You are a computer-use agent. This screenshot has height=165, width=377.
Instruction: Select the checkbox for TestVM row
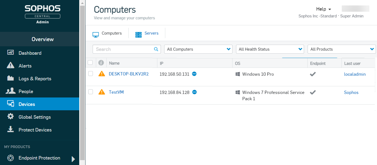(x=90, y=92)
